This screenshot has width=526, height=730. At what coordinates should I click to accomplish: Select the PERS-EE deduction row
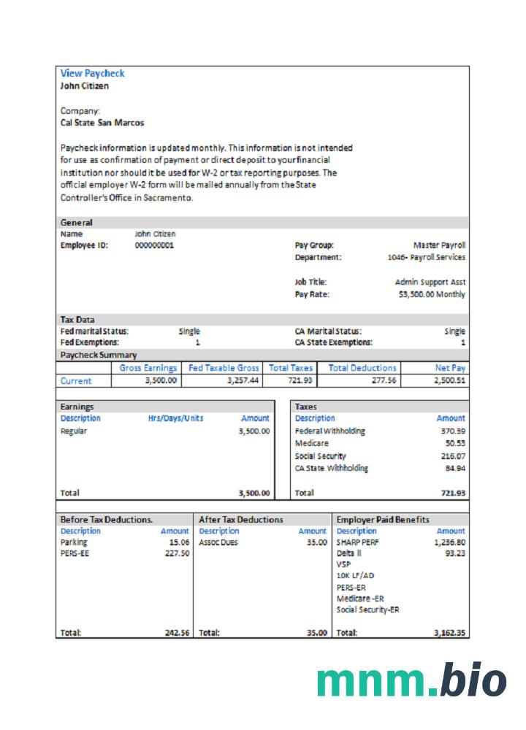(75, 553)
